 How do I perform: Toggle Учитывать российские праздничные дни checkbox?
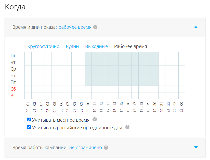coord(29,127)
